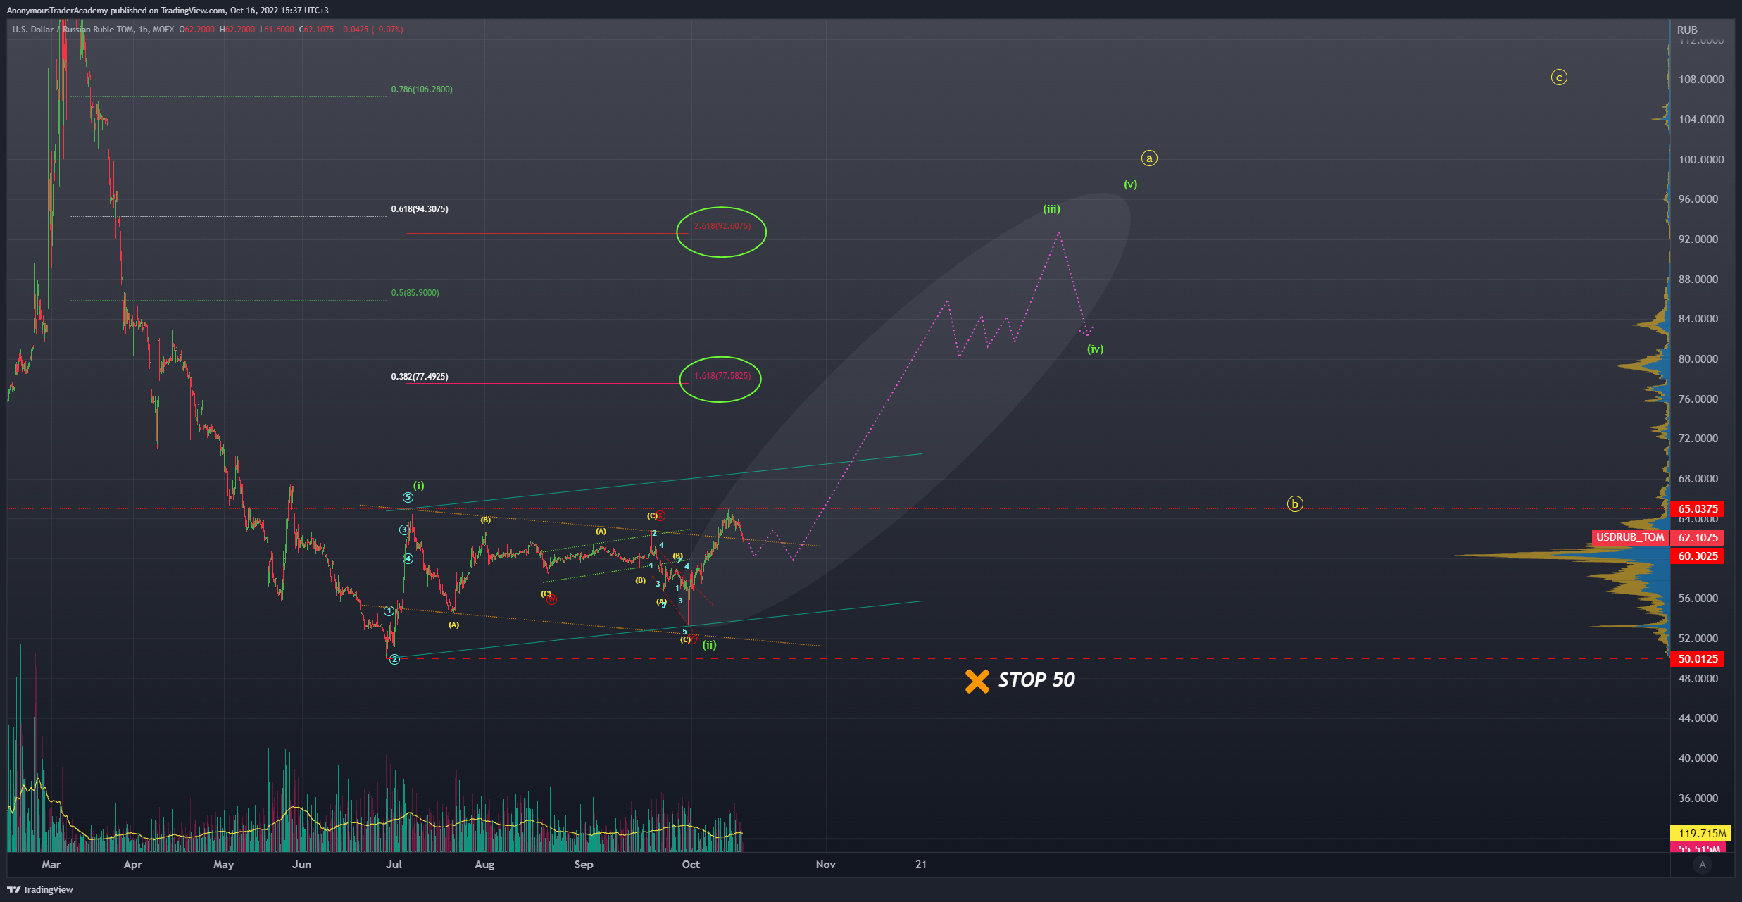Select the 0.382(77.4925) Fibonacci label
This screenshot has height=902, width=1742.
click(x=420, y=377)
